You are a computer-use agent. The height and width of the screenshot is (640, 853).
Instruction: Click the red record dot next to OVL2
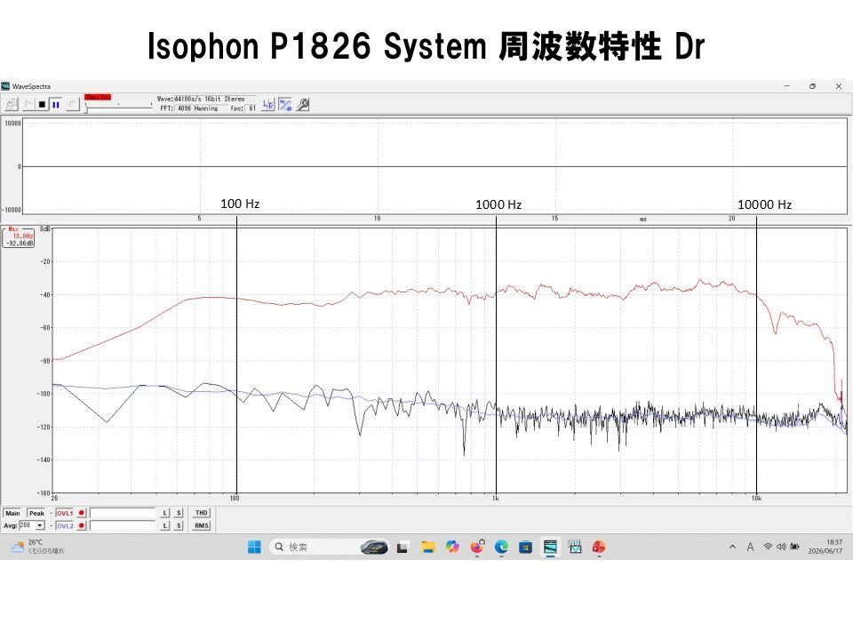tap(82, 525)
